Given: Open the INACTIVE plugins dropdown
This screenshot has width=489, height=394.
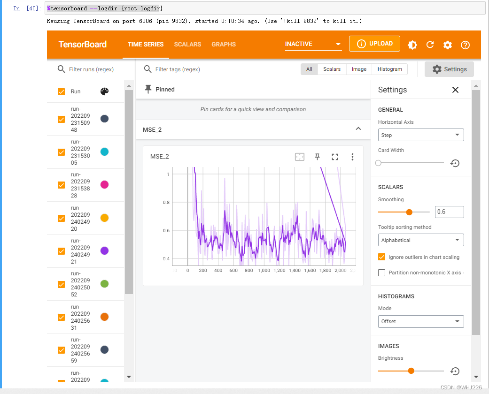Looking at the screenshot, I should (313, 44).
